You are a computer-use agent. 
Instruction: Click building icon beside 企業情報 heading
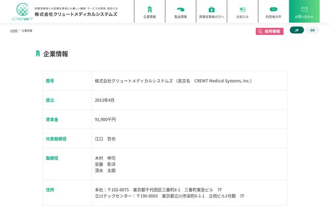[38, 54]
